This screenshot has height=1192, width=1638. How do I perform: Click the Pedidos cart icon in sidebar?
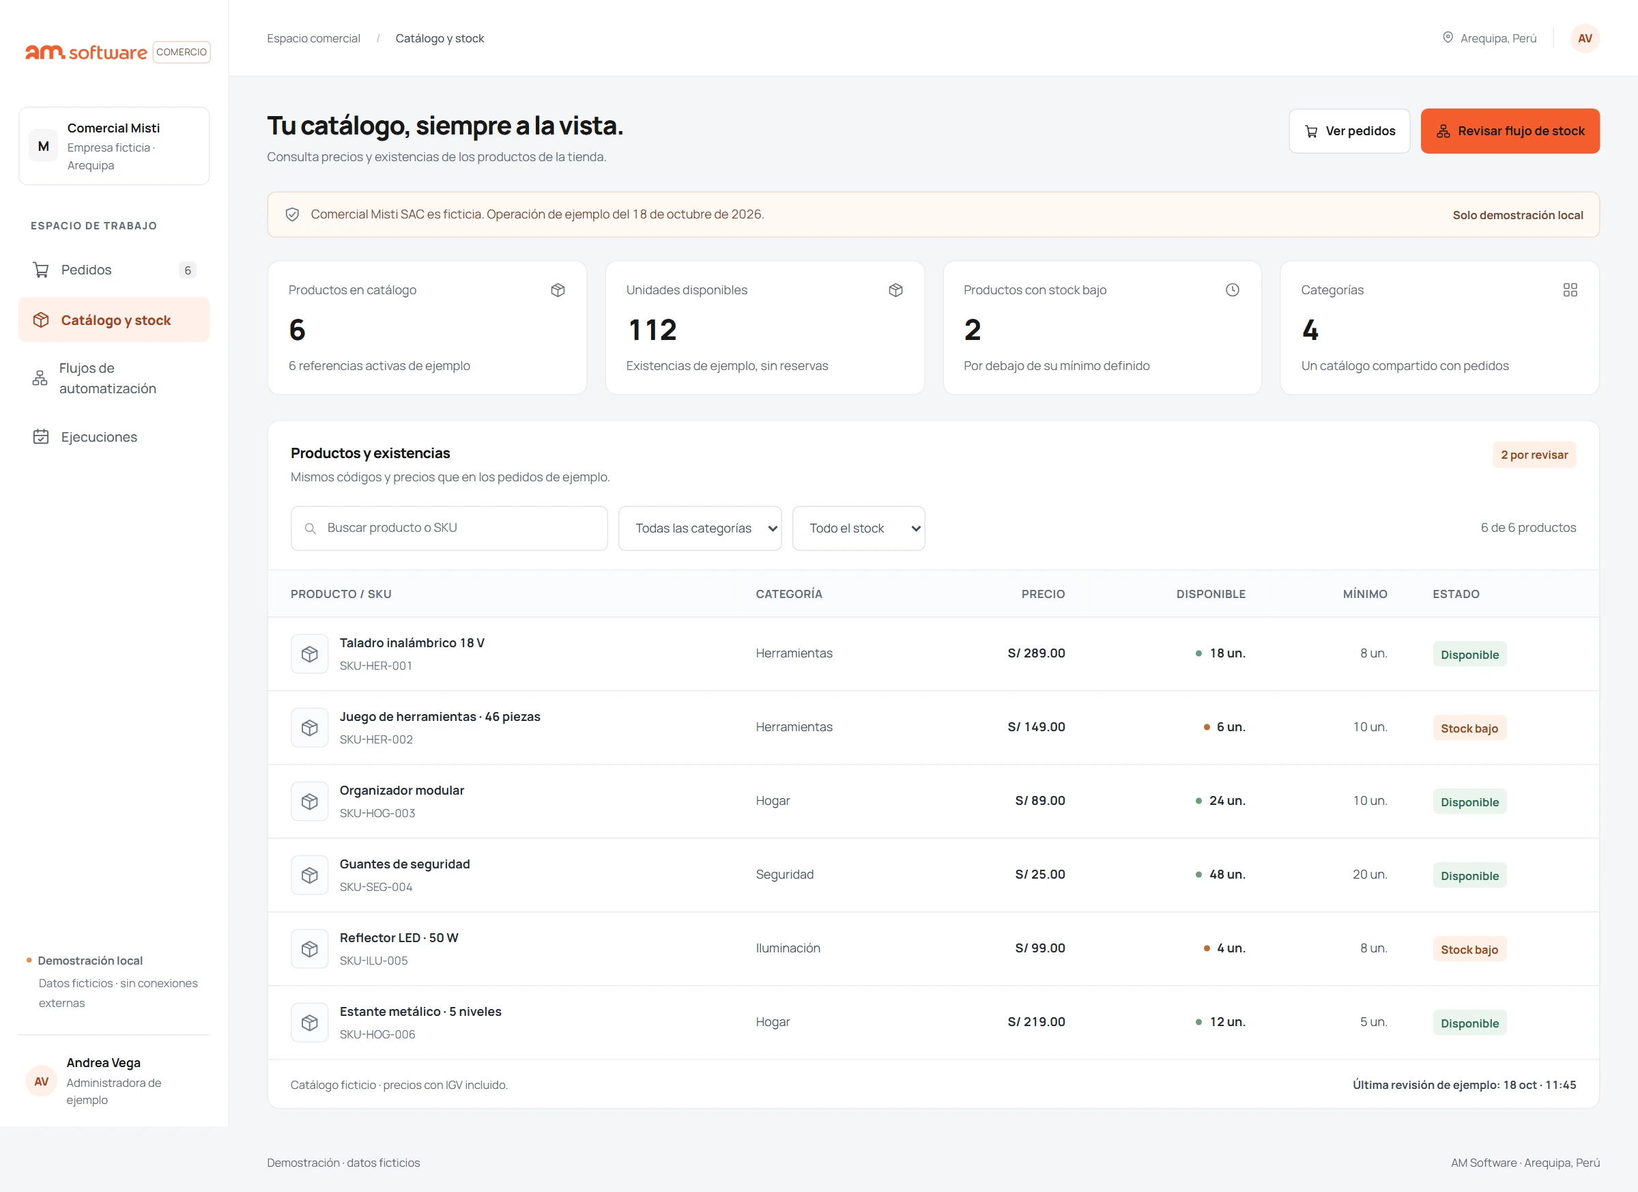click(x=41, y=270)
